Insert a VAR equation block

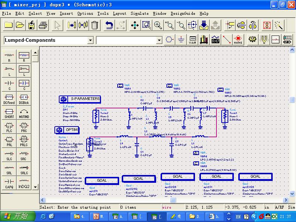[192, 40]
